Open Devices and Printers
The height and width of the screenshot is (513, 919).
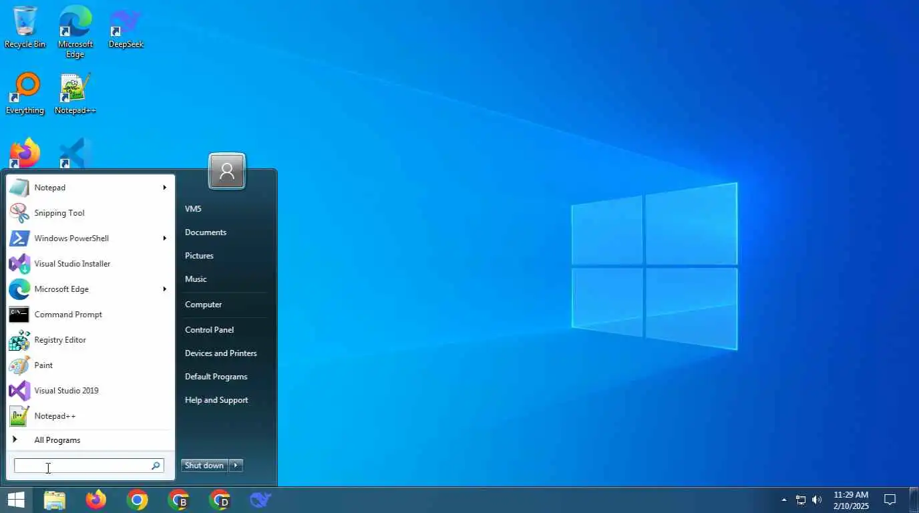point(220,353)
